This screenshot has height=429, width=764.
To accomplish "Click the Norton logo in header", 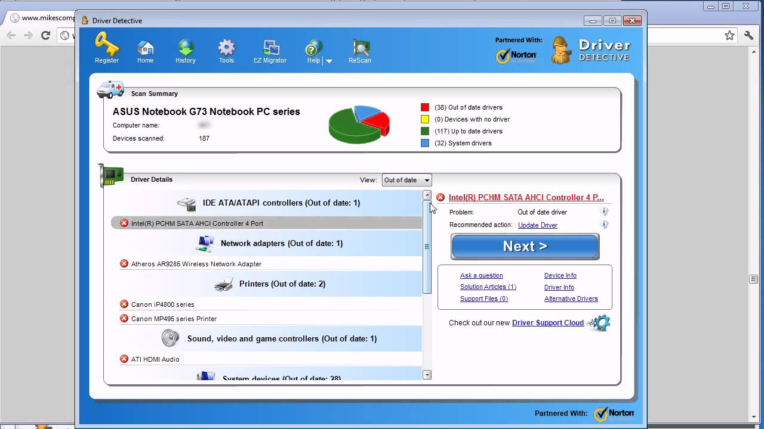I will pos(516,55).
